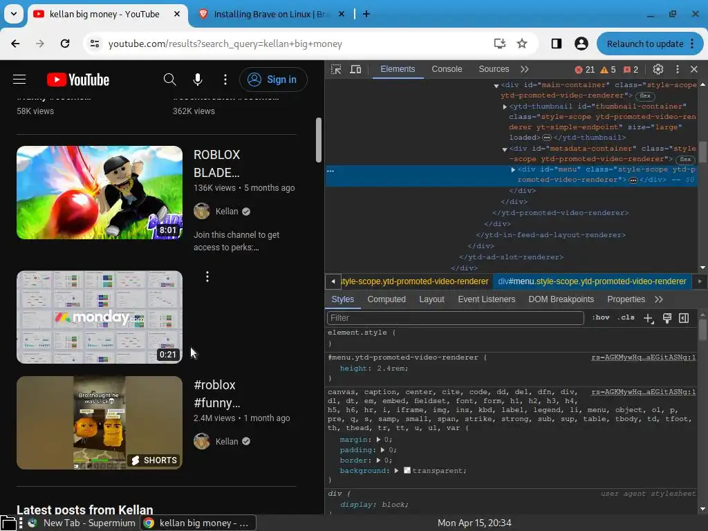The image size is (708, 531).
Task: Click the 21 errors counter
Action: (x=585, y=70)
